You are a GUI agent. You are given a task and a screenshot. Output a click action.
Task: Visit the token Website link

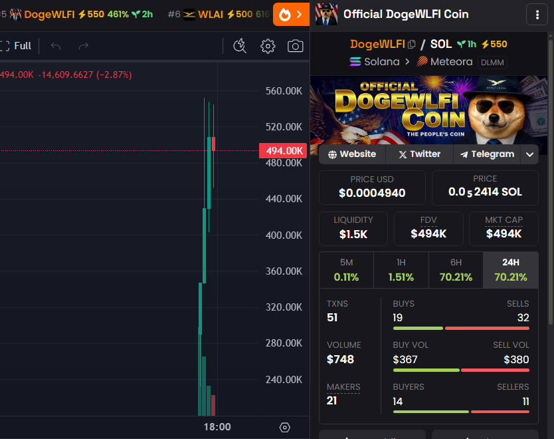tap(352, 154)
